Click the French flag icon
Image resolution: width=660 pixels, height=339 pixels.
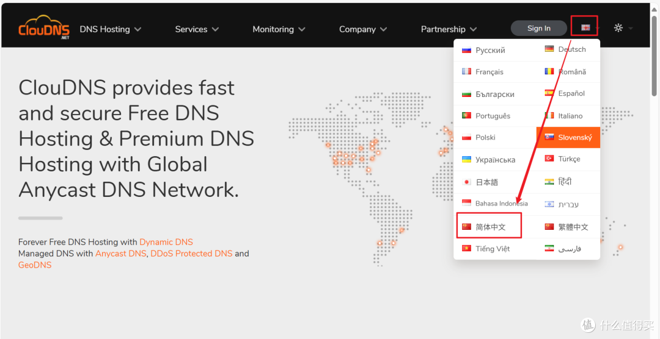point(466,71)
